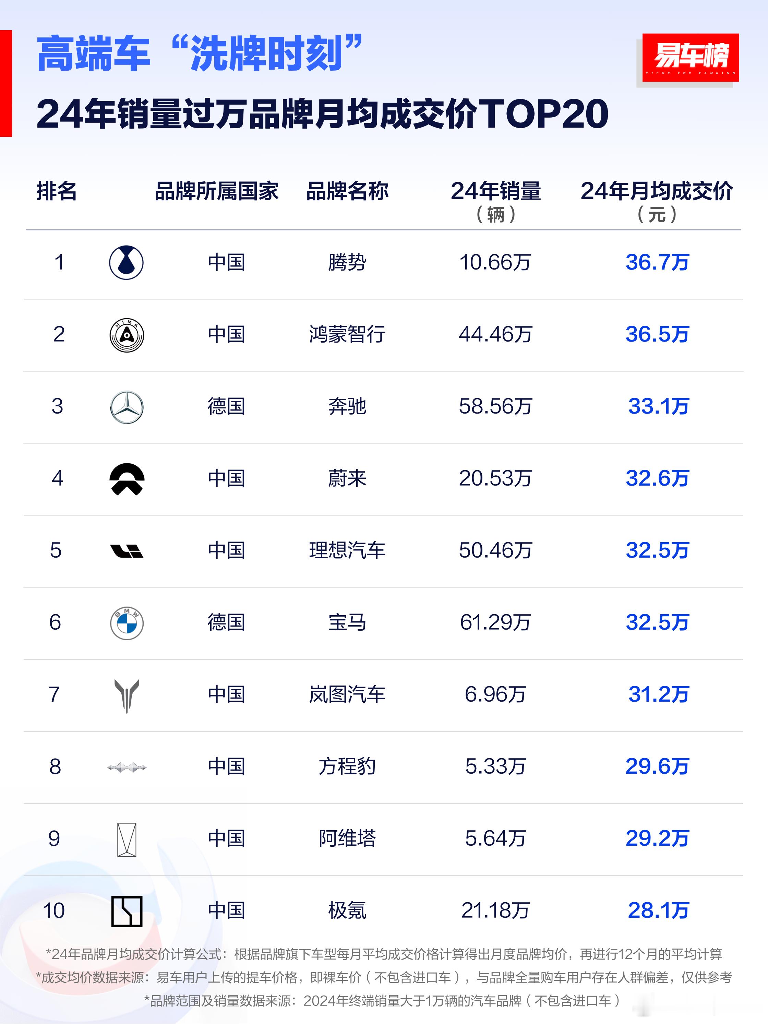Image resolution: width=768 pixels, height=1024 pixels.
Task: Select the 品牌名称 column header
Action: (x=347, y=191)
